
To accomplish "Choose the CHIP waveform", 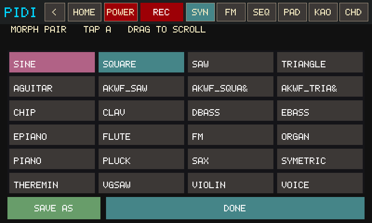I will pos(52,111).
